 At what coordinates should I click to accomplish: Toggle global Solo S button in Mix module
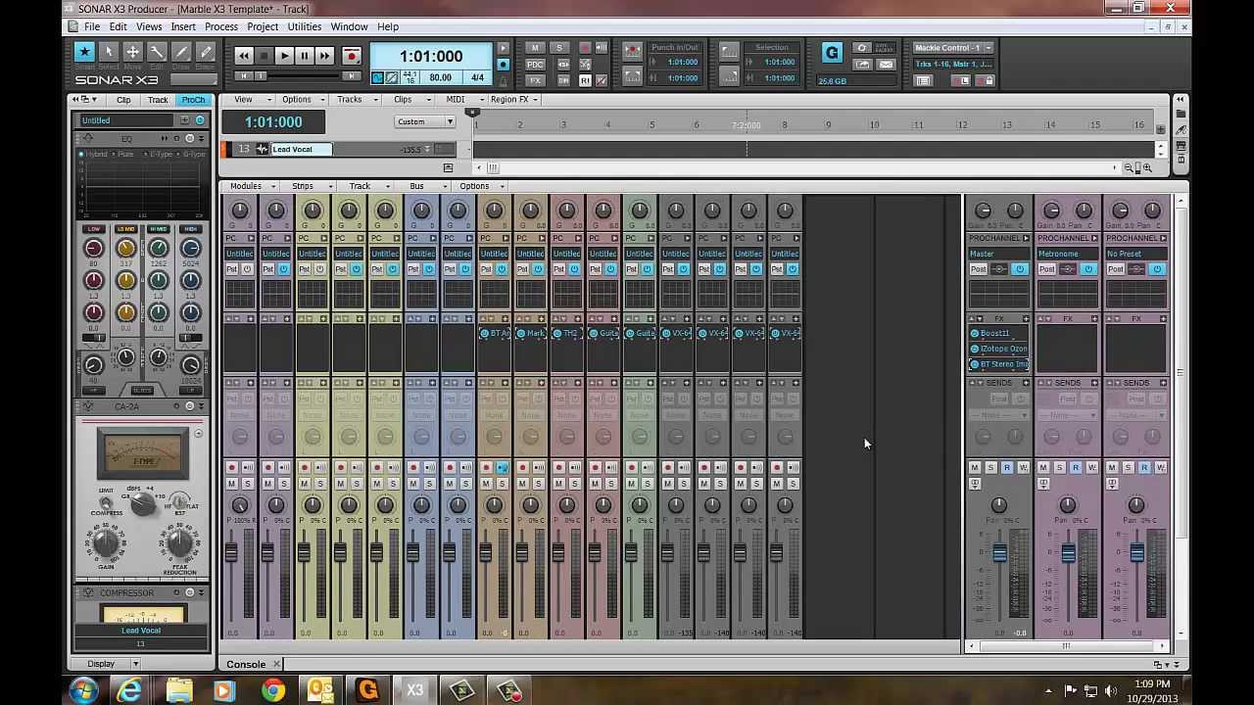tap(559, 47)
